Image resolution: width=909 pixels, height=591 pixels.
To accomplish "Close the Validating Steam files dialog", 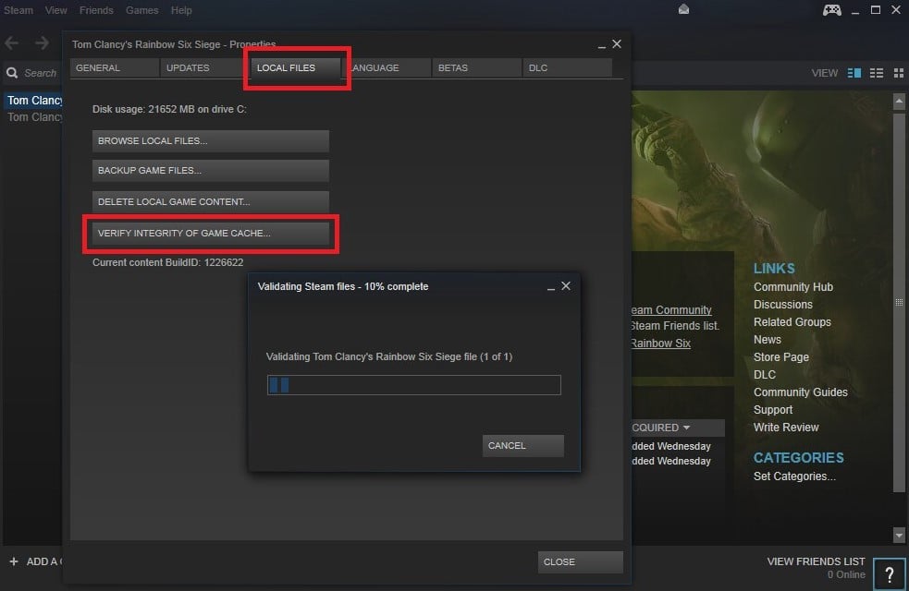I will (x=566, y=286).
